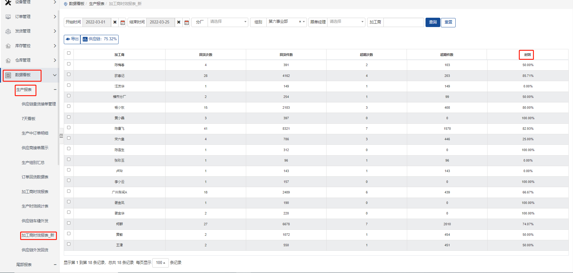Click the start date calendar icon

click(x=122, y=23)
